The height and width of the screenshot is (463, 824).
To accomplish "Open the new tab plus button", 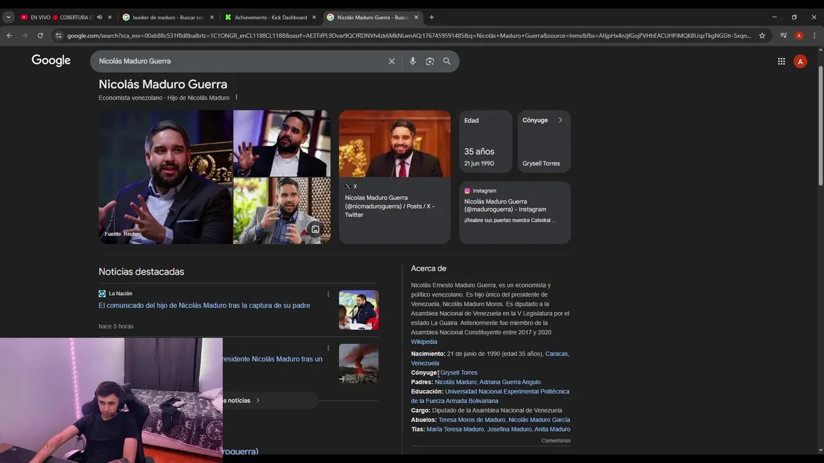I will [x=431, y=17].
